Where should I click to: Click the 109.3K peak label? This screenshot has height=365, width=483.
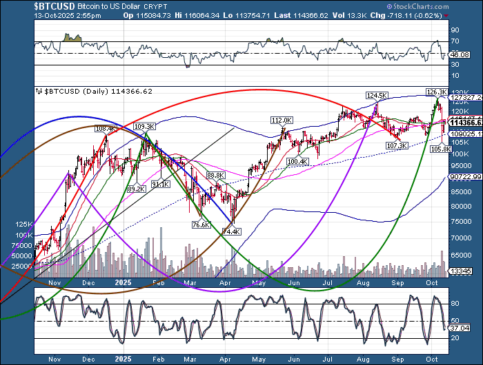coord(143,127)
